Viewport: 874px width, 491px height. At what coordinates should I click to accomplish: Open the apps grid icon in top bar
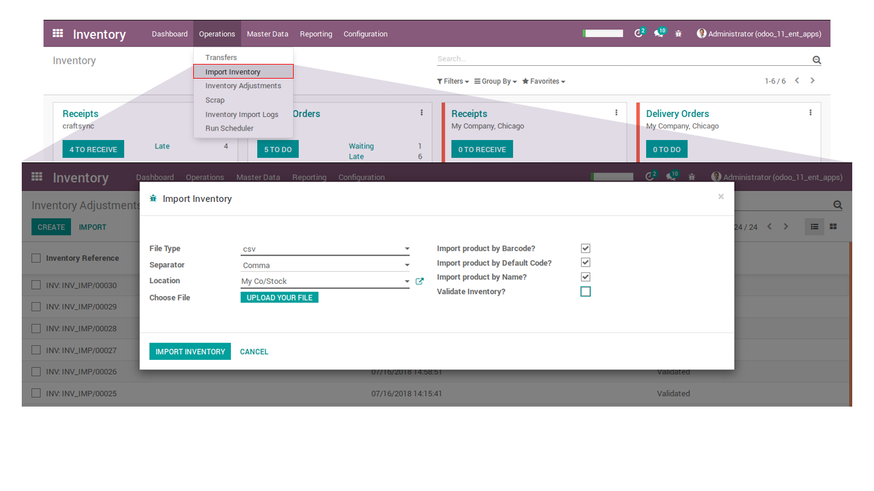click(58, 33)
